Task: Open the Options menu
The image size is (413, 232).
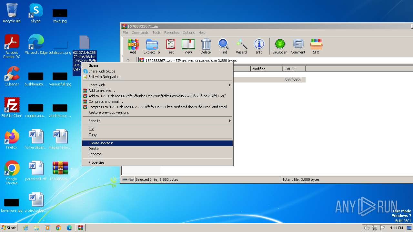Action: pyautogui.click(x=189, y=33)
